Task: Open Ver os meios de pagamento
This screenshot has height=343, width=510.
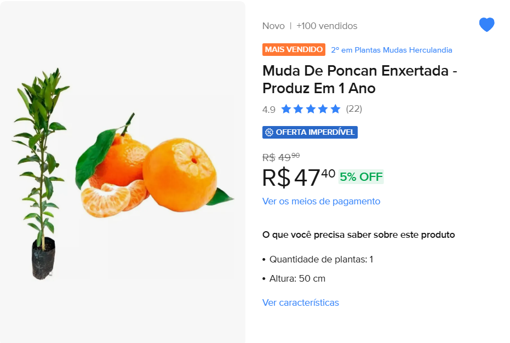Action: (321, 201)
